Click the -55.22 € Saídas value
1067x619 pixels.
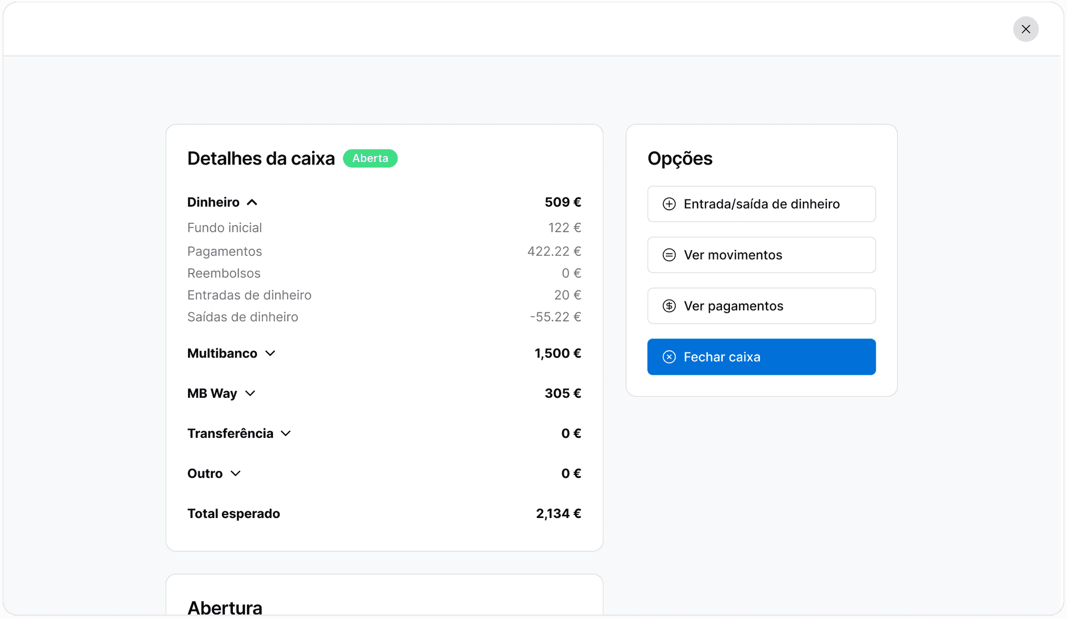(555, 317)
